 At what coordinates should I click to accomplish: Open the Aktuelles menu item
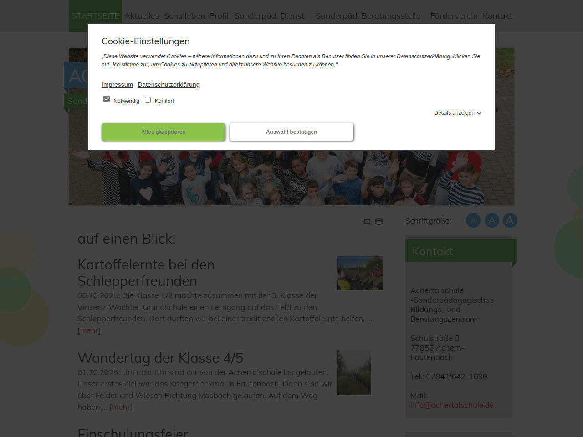tap(142, 16)
